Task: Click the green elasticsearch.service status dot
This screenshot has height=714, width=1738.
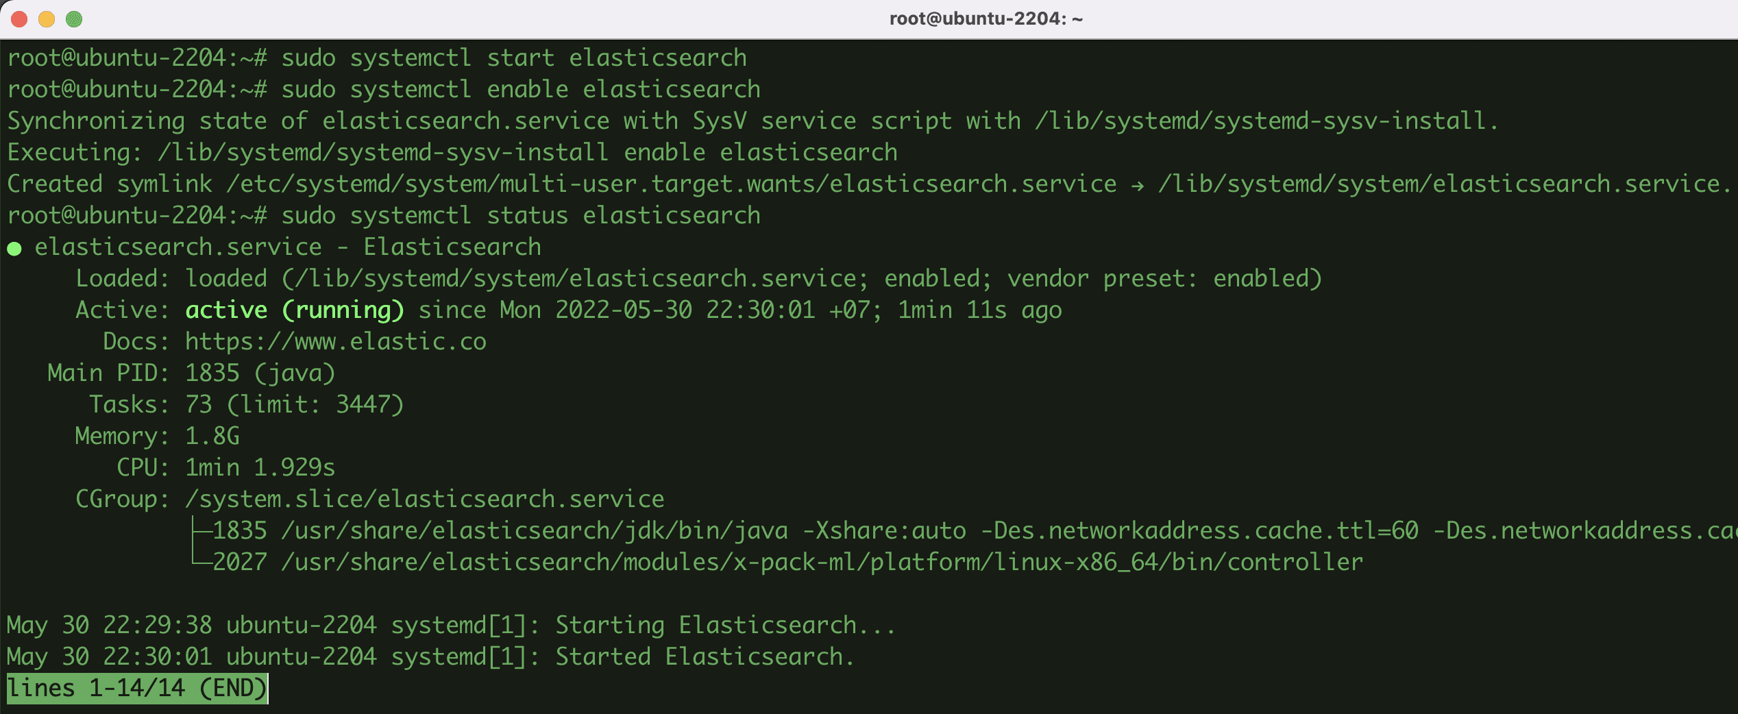Action: [14, 247]
